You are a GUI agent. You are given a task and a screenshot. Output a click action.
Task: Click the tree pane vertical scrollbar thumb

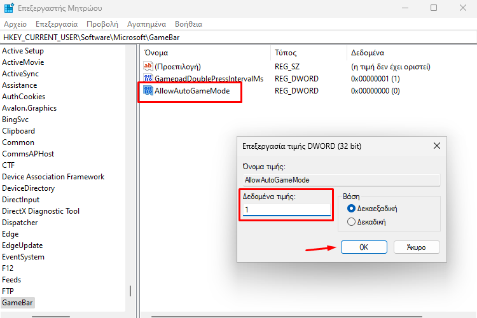point(130,291)
